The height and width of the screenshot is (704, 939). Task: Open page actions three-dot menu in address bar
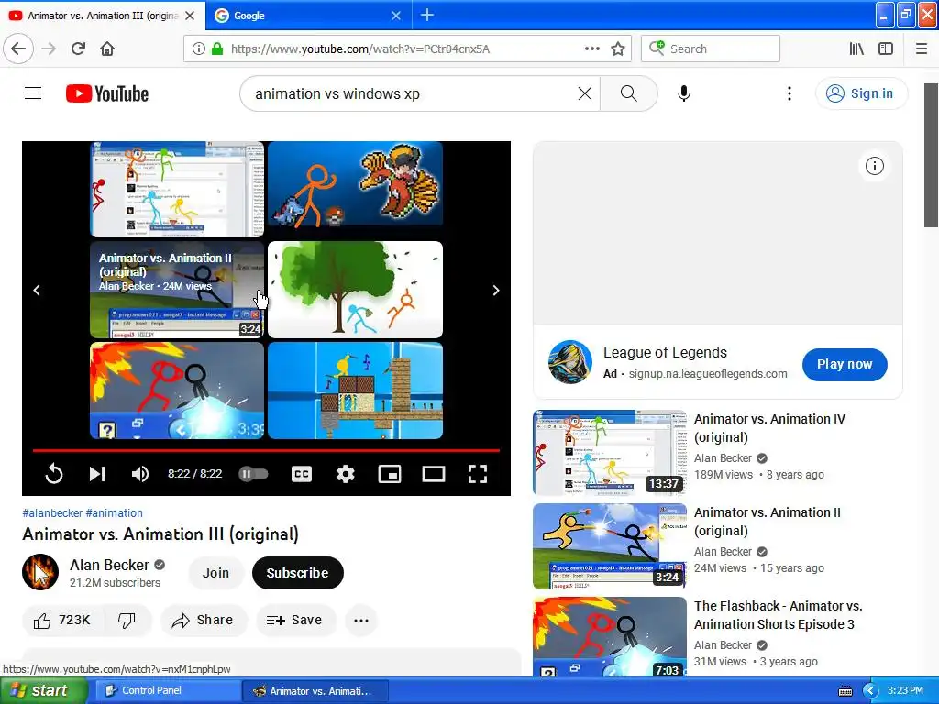click(591, 49)
